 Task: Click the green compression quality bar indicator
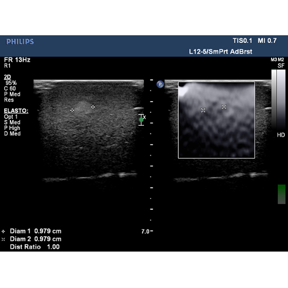(282, 194)
